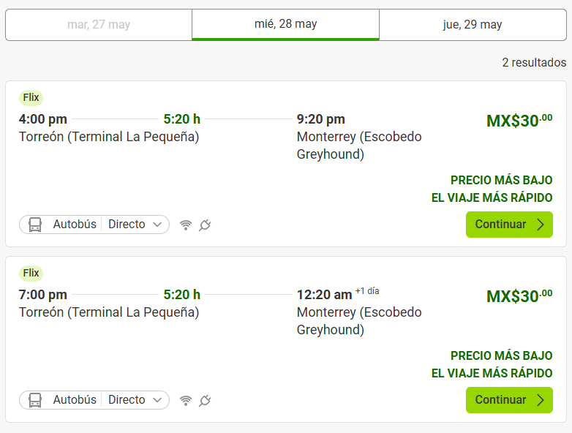This screenshot has width=572, height=433.
Task: Click the Flix badge on the 7:00 pm trip
Action: point(31,274)
